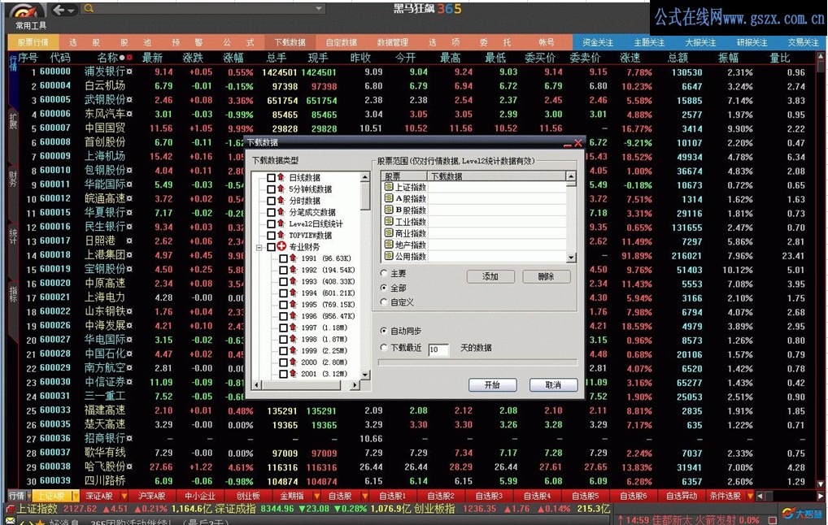828x525 pixels.
Task: Click the S icon for 地产指数
Action: click(x=389, y=245)
